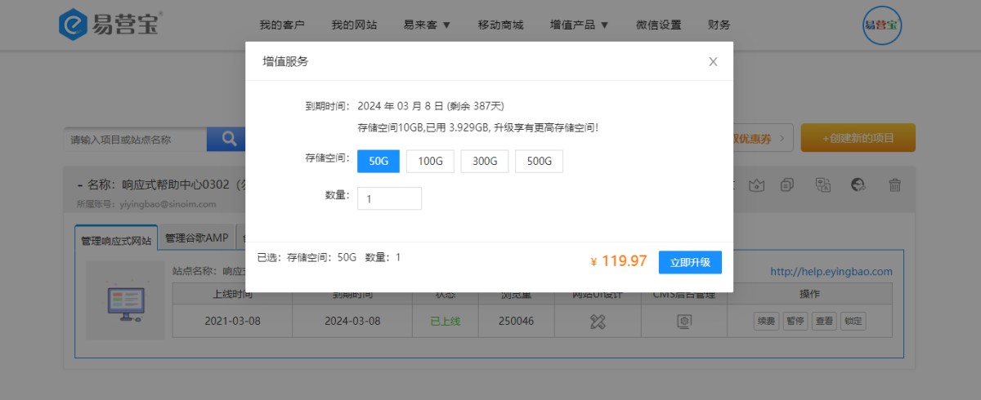Click the language translation icon

(823, 185)
